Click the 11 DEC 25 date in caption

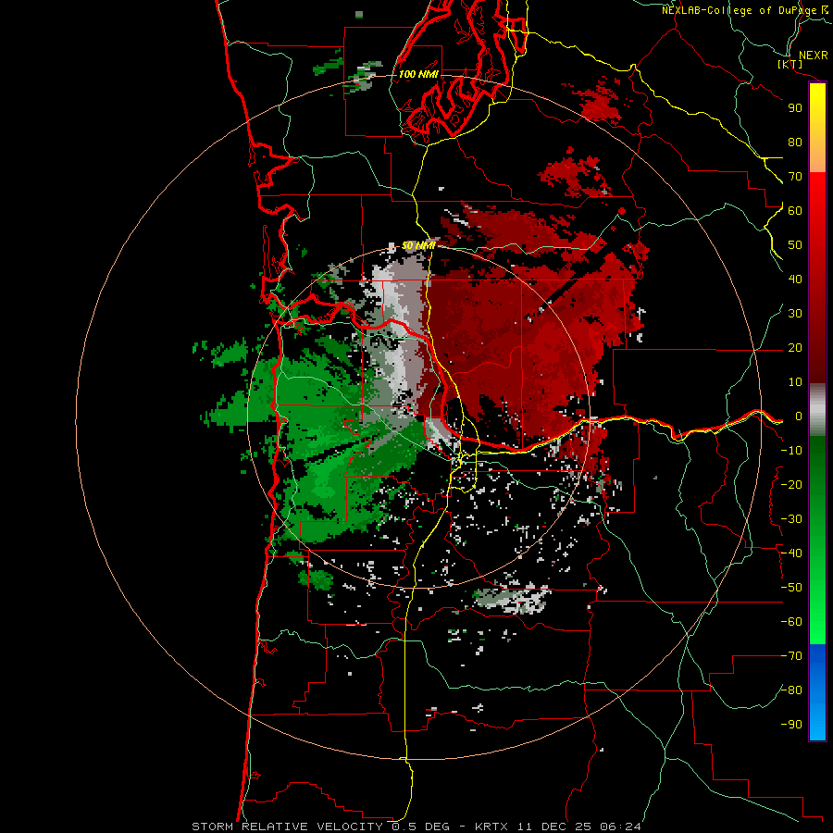553,827
